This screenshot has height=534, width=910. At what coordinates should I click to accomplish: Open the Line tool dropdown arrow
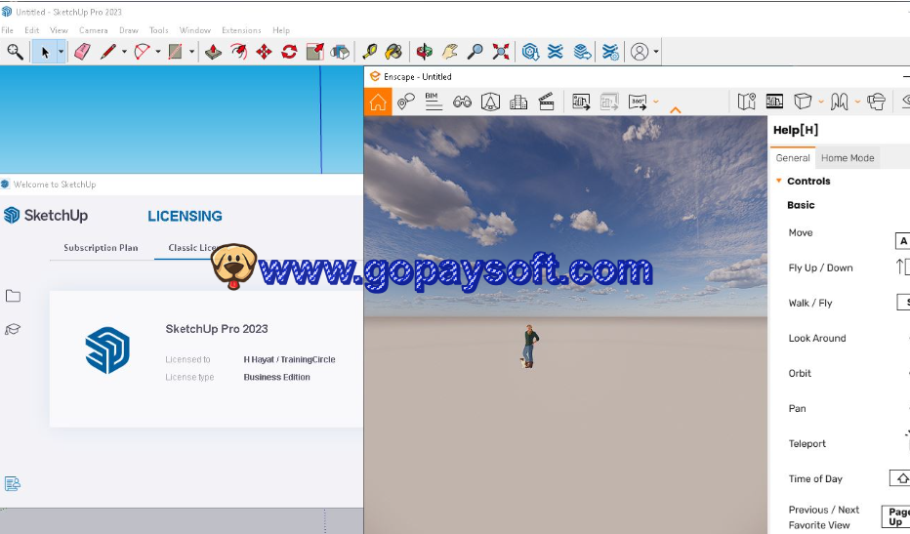124,52
